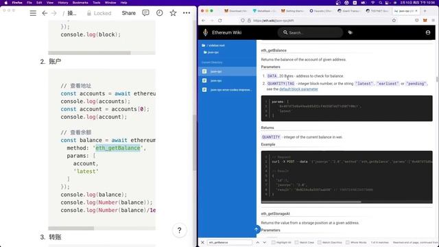Open the Firefox Tools menu
Viewport: 439px width, 247px height.
pos(97,3)
